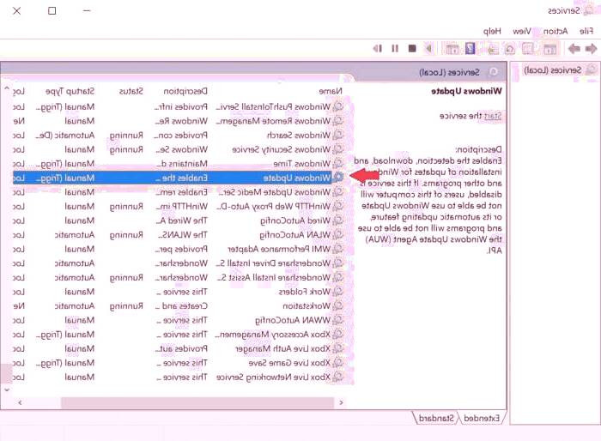
Task: Click the Back arrow toolbar icon
Action: click(591, 49)
